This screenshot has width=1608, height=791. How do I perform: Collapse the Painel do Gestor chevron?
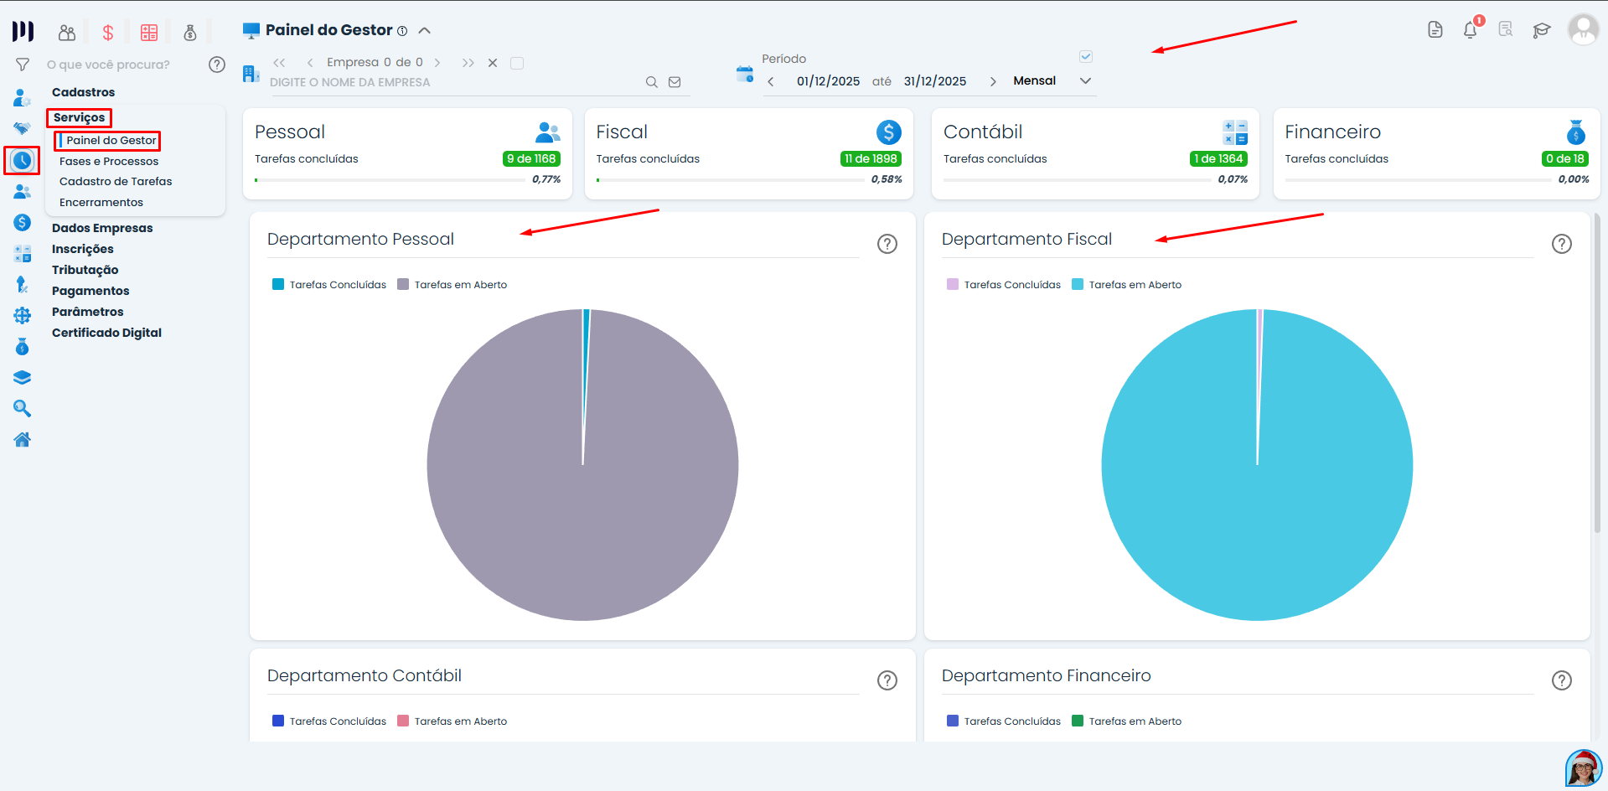click(425, 31)
